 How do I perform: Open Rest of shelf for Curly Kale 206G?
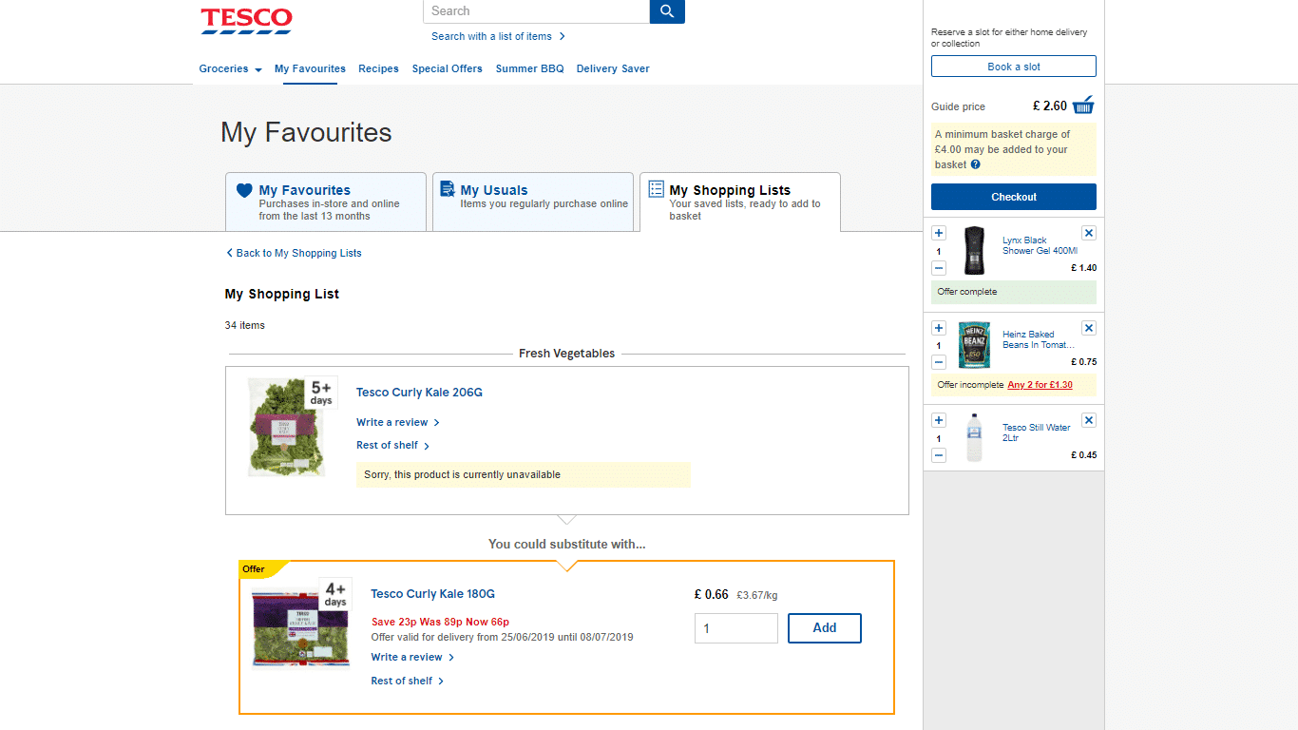392,445
